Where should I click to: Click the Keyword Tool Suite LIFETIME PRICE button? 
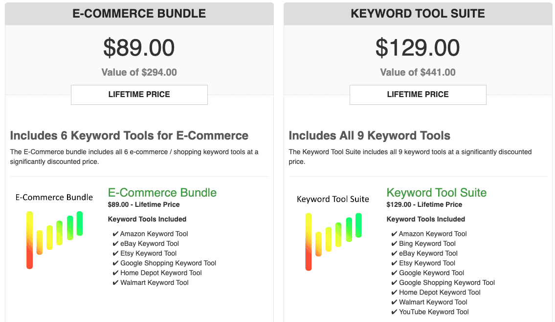[x=418, y=95]
